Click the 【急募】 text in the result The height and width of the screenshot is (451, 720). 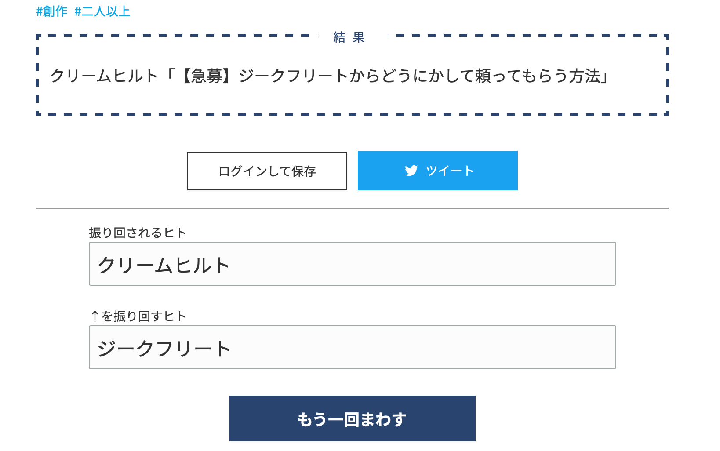point(207,76)
